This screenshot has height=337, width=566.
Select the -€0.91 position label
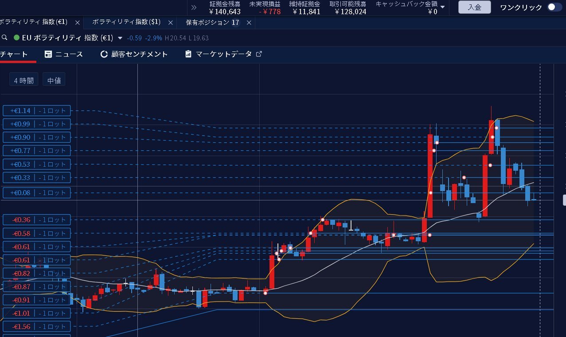pos(37,300)
